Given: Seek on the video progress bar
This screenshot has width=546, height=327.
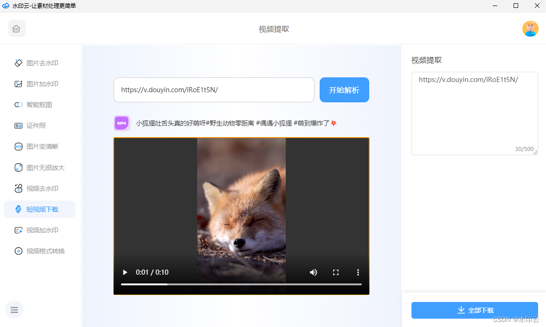Looking at the screenshot, I should pyautogui.click(x=241, y=284).
